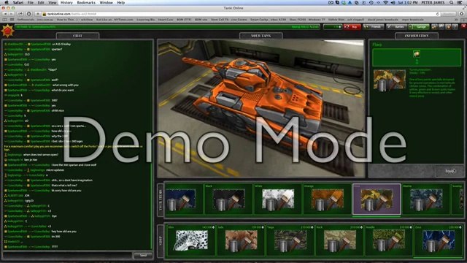Image resolution: width=467 pixels, height=263 pixels.
Task: Open the Safari menu
Action: [x=18, y=3]
